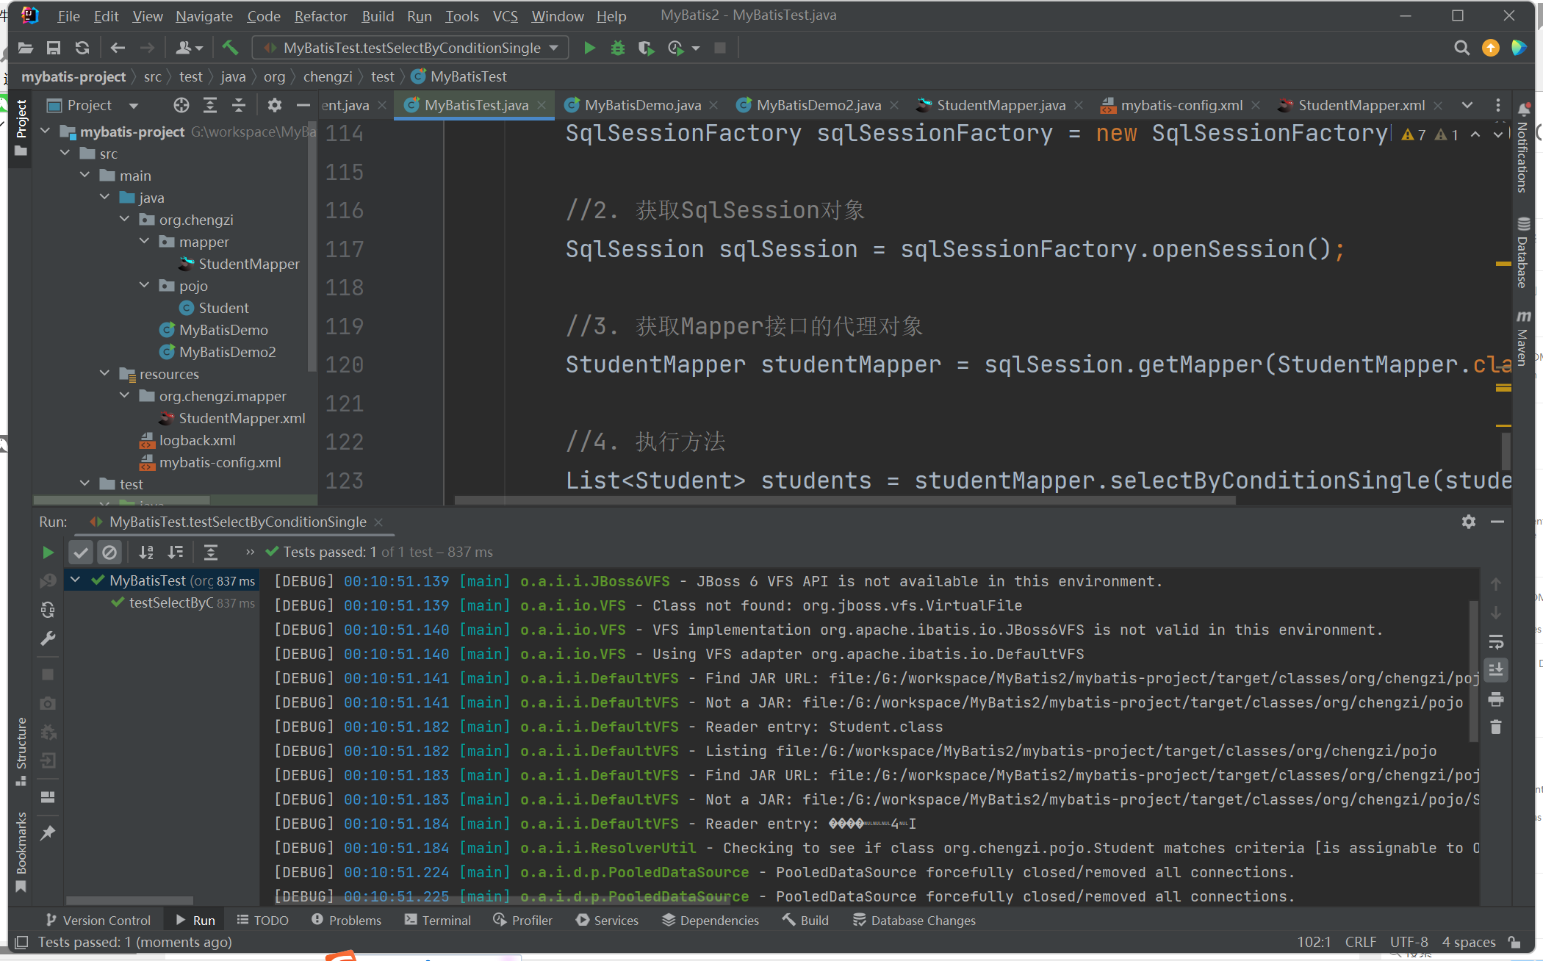The image size is (1543, 961).
Task: Open the Build menu
Action: point(376,15)
